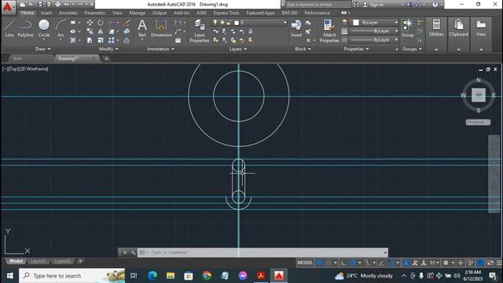Click the Array tool icon
This screenshot has height=283, width=503.
tap(112, 40)
